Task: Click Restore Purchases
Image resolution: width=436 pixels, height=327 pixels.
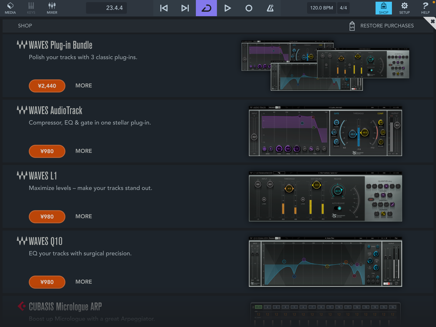Action: coord(381,26)
